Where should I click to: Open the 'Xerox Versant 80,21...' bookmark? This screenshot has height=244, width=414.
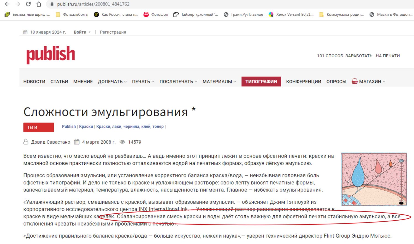click(291, 15)
